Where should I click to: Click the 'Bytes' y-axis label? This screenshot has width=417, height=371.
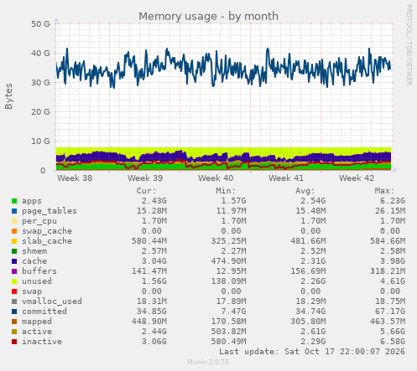(8, 96)
